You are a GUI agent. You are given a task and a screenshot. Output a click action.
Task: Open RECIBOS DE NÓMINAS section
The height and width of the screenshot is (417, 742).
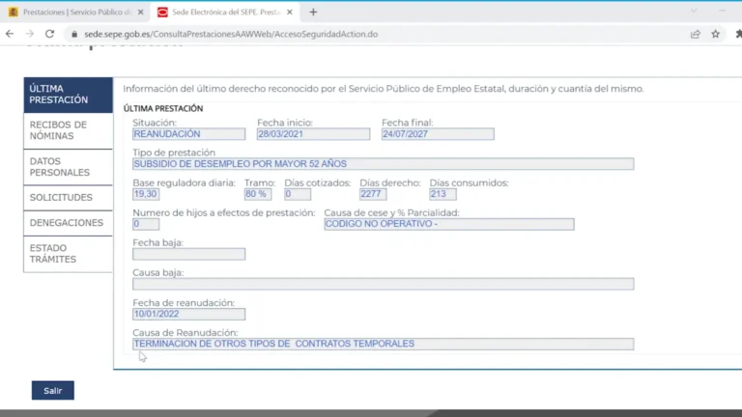pos(69,130)
